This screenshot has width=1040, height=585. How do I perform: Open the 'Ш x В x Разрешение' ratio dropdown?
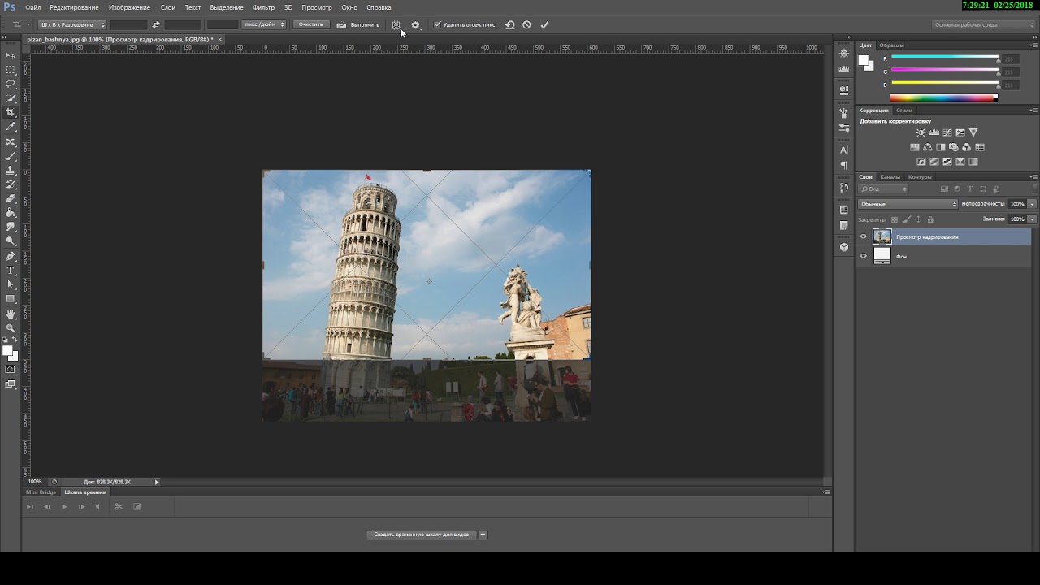tap(73, 24)
